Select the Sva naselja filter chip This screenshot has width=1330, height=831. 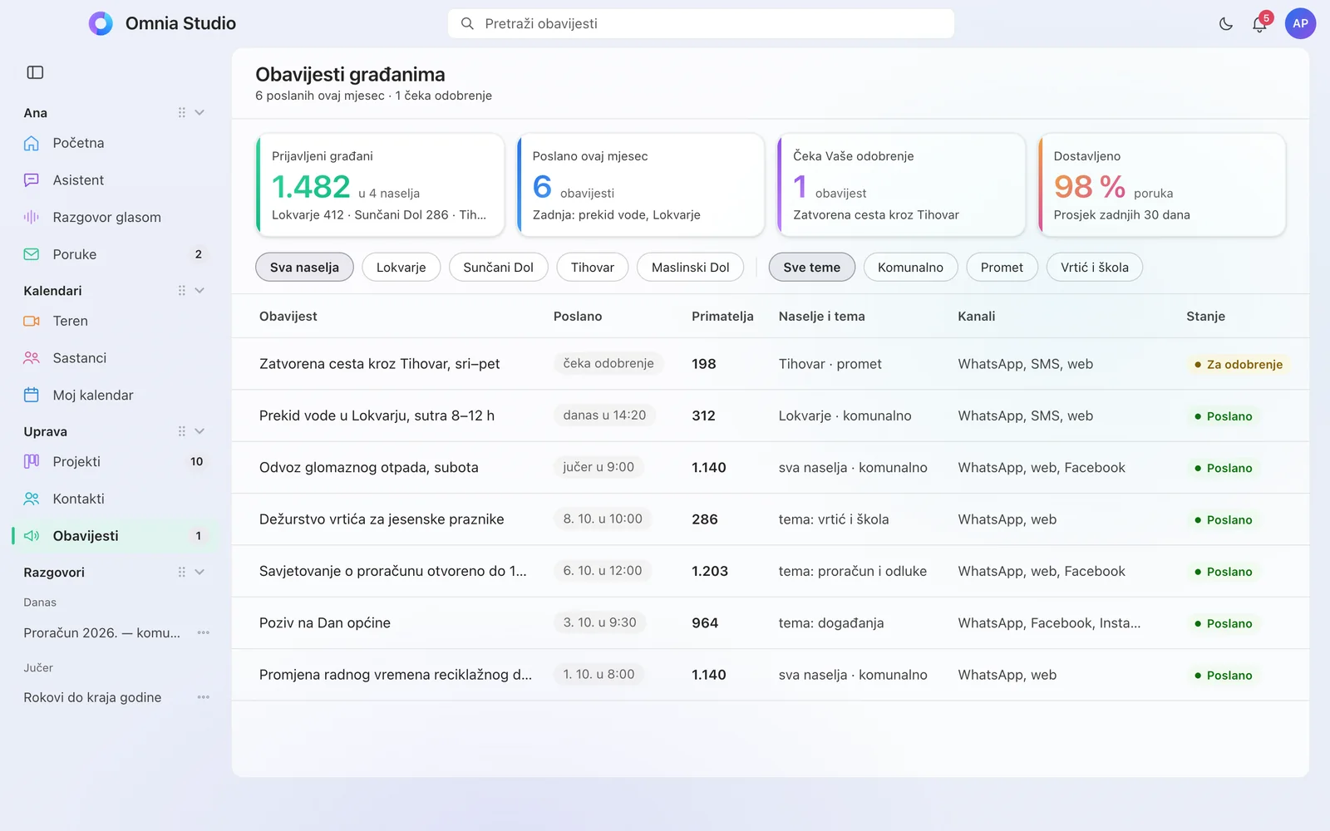click(304, 268)
